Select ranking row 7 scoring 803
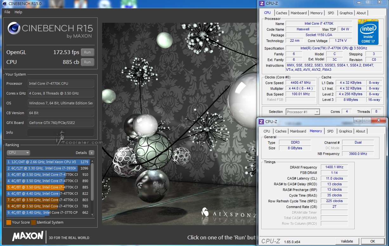 [x=48, y=200]
